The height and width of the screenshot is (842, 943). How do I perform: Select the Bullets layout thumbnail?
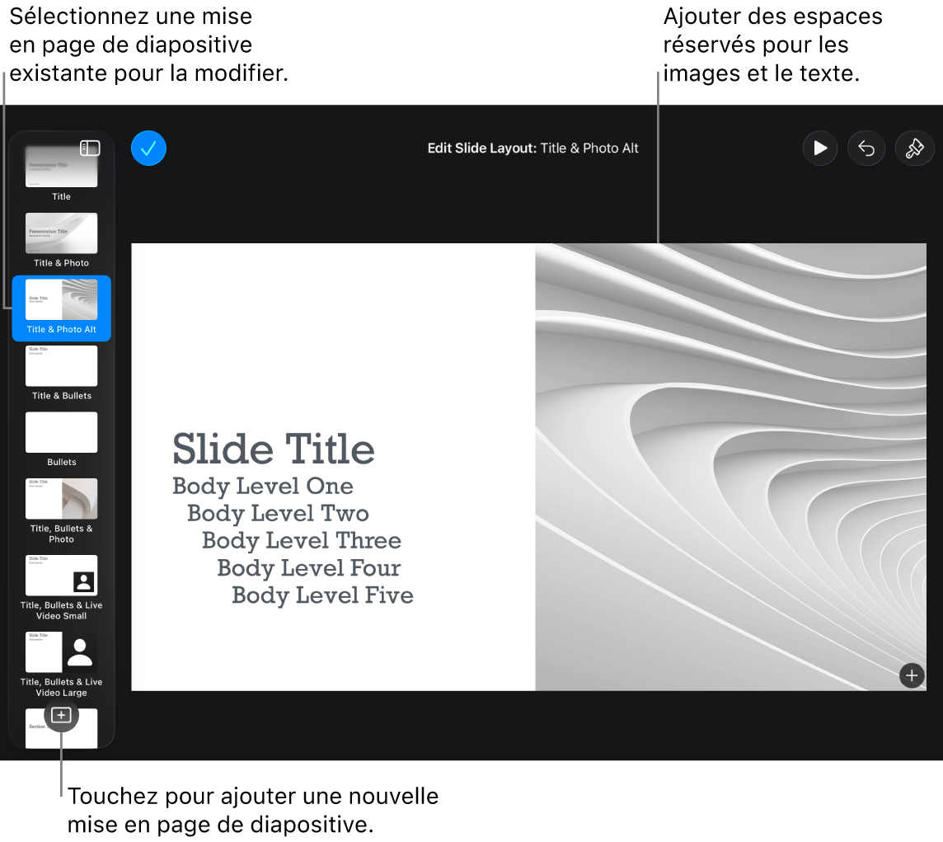click(61, 432)
